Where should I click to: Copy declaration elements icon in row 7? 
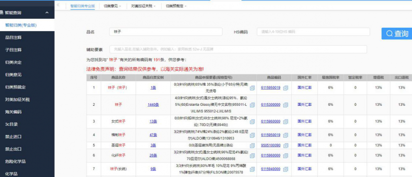click(252, 169)
